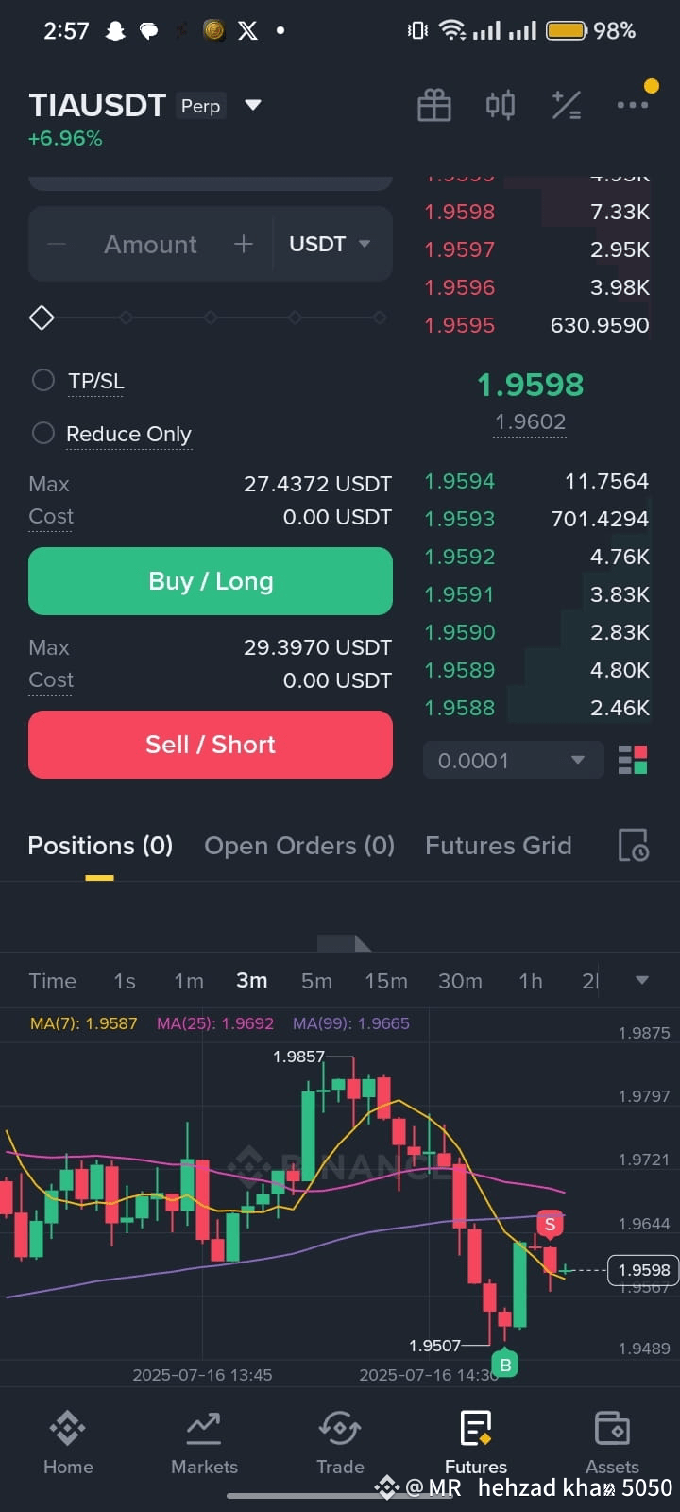Open the Assets wallet icon

tap(612, 1428)
